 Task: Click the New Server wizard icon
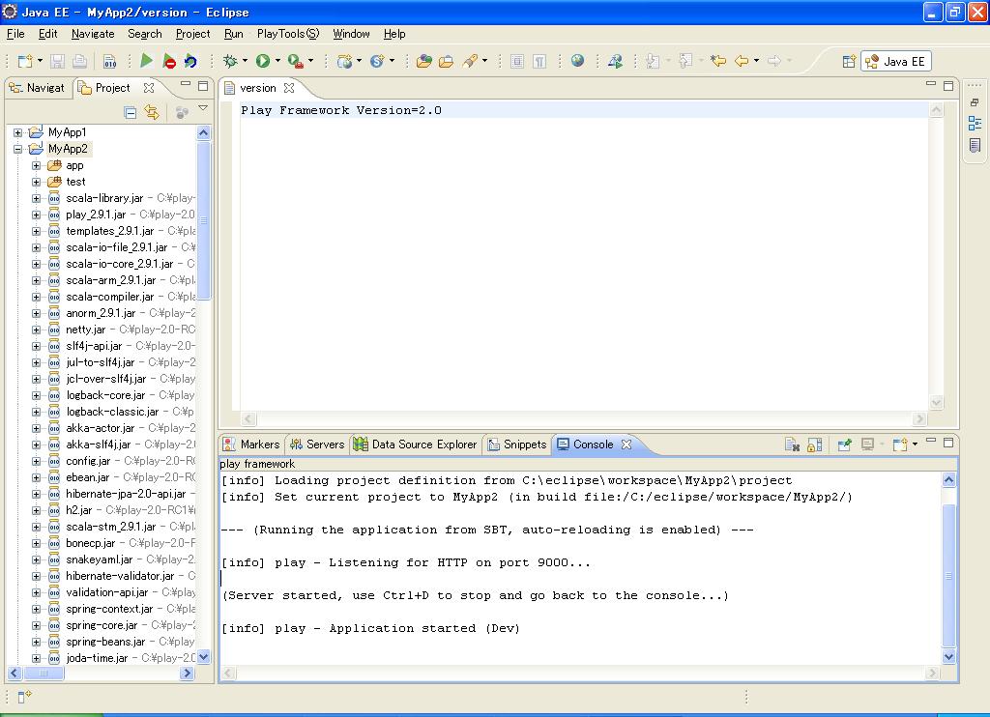(344, 61)
